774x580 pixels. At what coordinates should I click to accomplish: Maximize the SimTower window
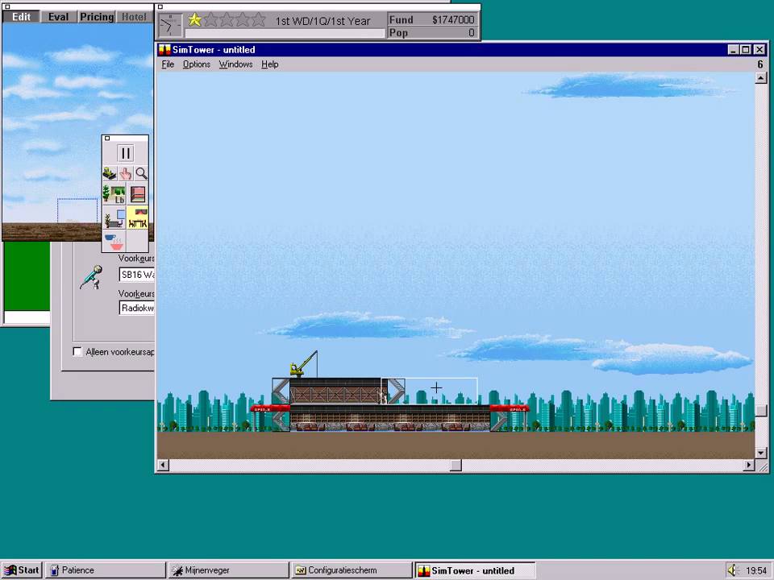[x=746, y=50]
